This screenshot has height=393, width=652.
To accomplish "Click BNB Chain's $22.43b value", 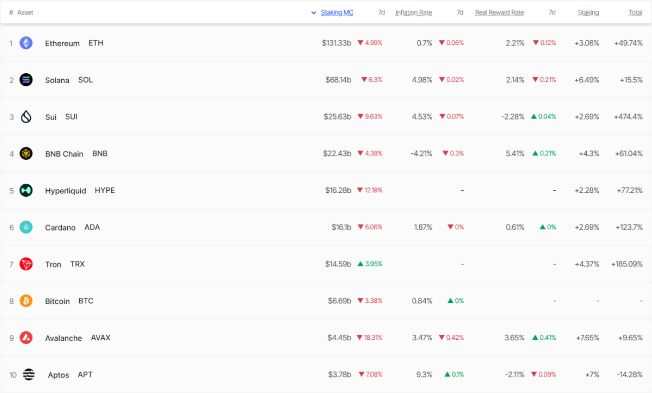I will coord(337,153).
